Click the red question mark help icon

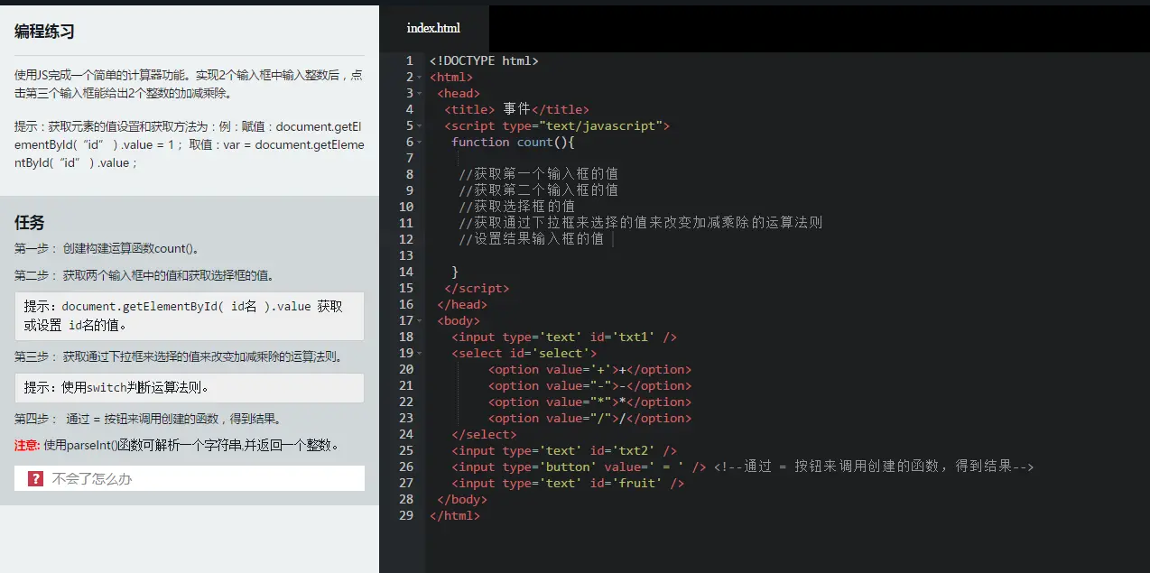pyautogui.click(x=36, y=478)
